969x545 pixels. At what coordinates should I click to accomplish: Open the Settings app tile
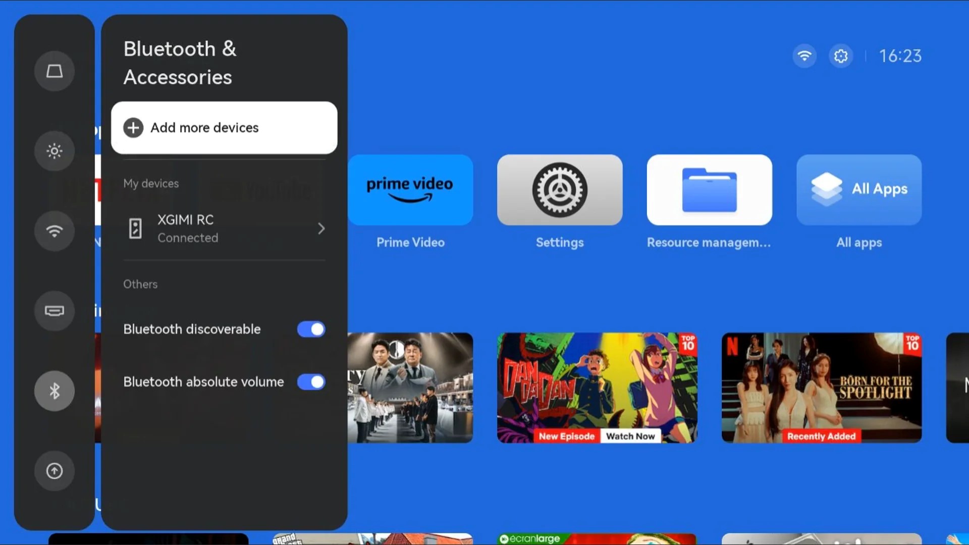(560, 190)
